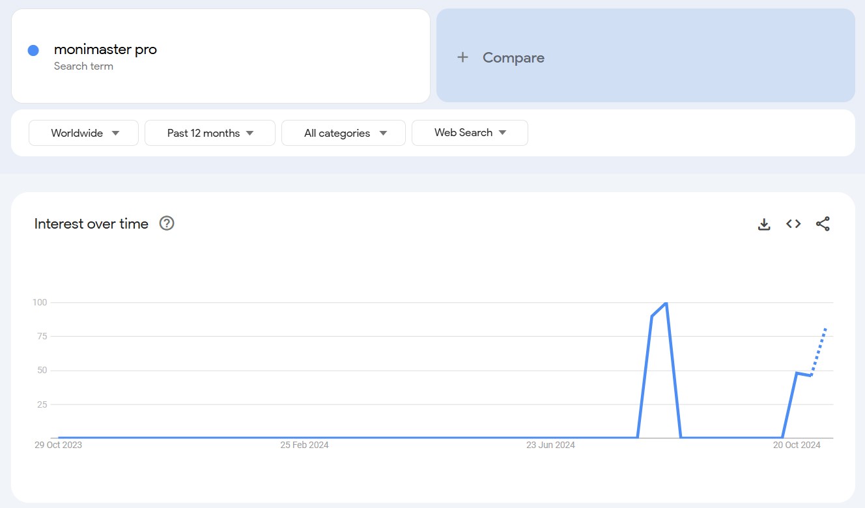Click the '25 Feb 2024' axis date
The width and height of the screenshot is (865, 508).
(305, 445)
